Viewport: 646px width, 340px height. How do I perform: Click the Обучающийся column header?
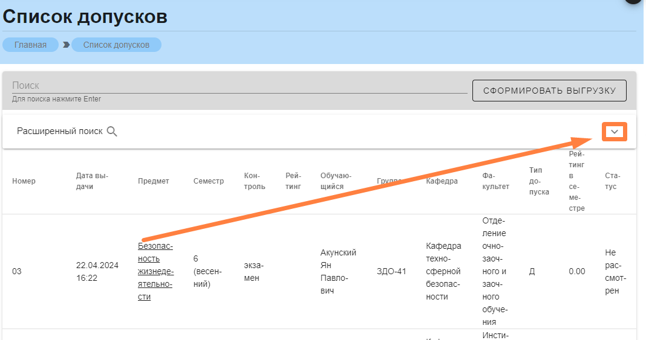pyautogui.click(x=336, y=181)
